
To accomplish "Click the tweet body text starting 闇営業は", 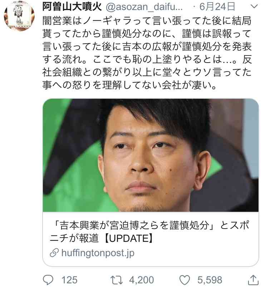I will [x=147, y=53].
